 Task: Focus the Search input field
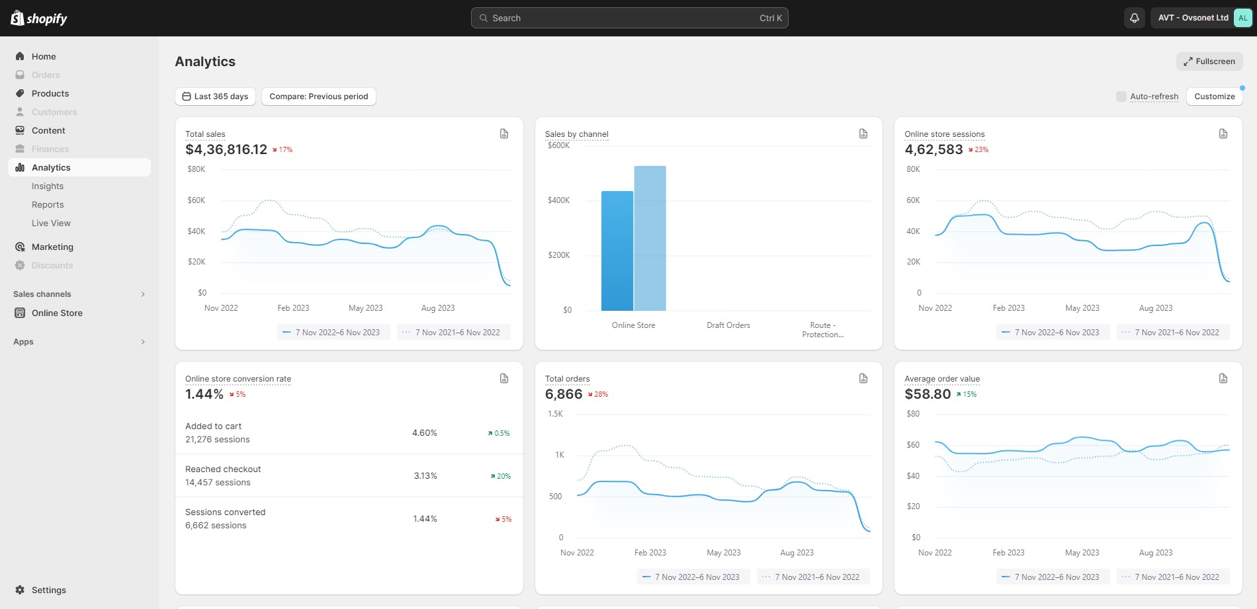[x=628, y=18]
